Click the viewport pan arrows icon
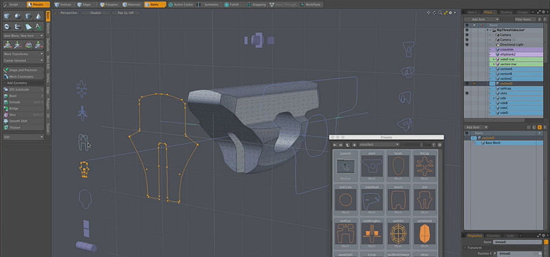 pyautogui.click(x=428, y=12)
